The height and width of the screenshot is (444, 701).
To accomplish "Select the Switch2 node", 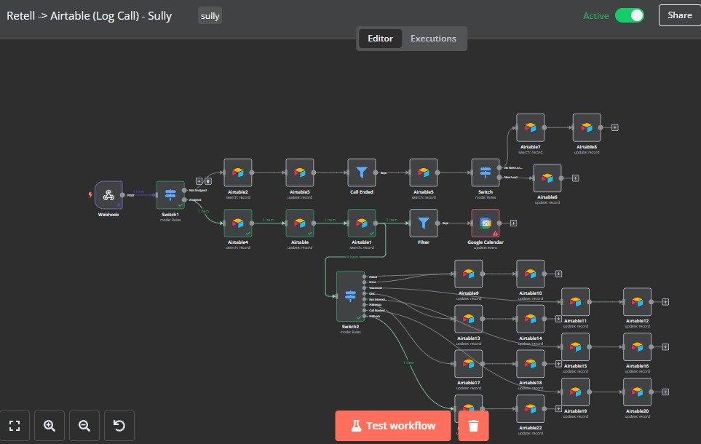I will pyautogui.click(x=351, y=296).
